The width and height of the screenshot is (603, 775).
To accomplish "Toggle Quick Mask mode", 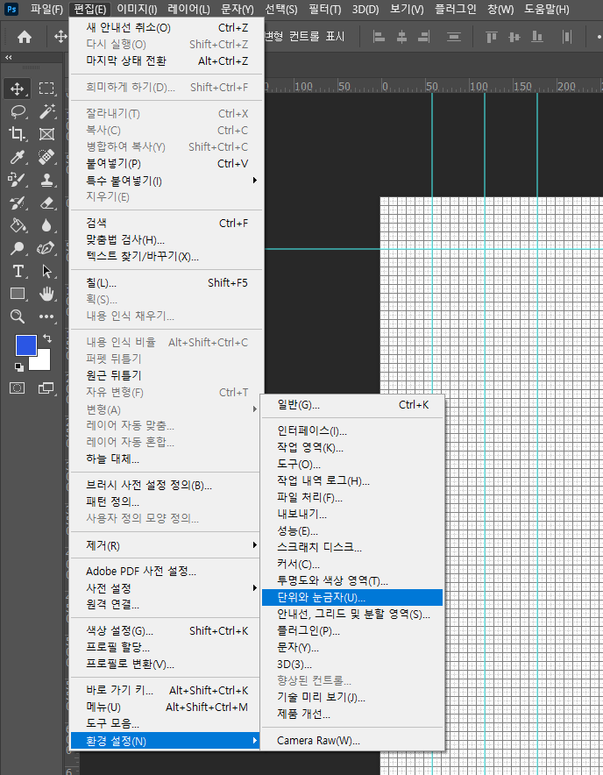I will click(x=18, y=388).
